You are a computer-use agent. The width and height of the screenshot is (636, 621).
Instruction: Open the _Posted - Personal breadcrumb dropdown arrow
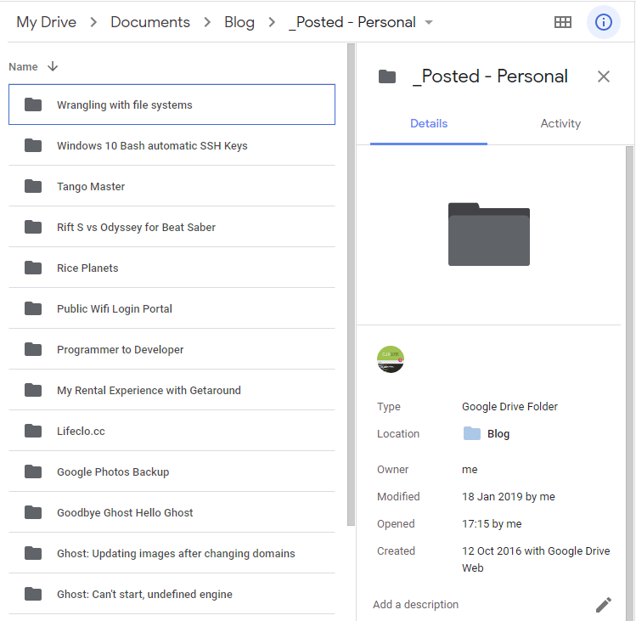coord(428,22)
